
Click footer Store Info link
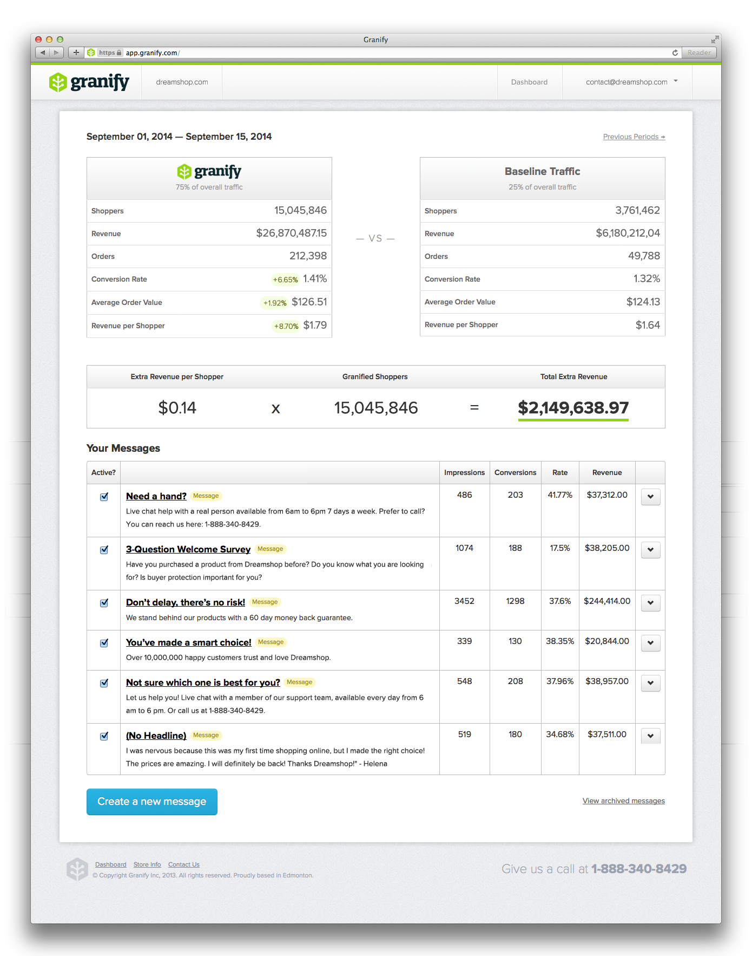pyautogui.click(x=147, y=864)
